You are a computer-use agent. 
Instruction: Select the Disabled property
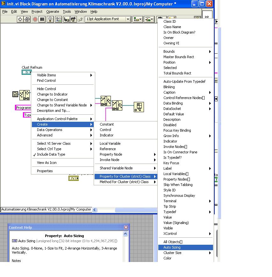tap(185, 125)
